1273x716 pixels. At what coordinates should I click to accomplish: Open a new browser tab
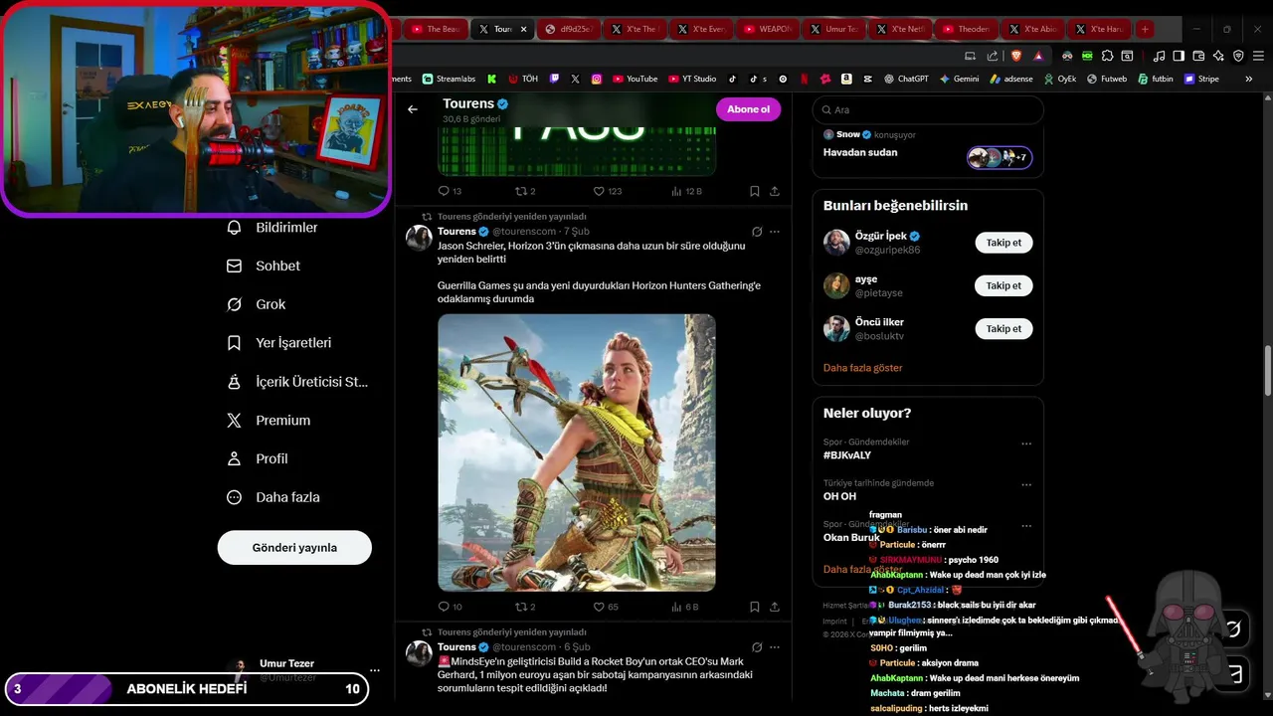(x=1145, y=29)
